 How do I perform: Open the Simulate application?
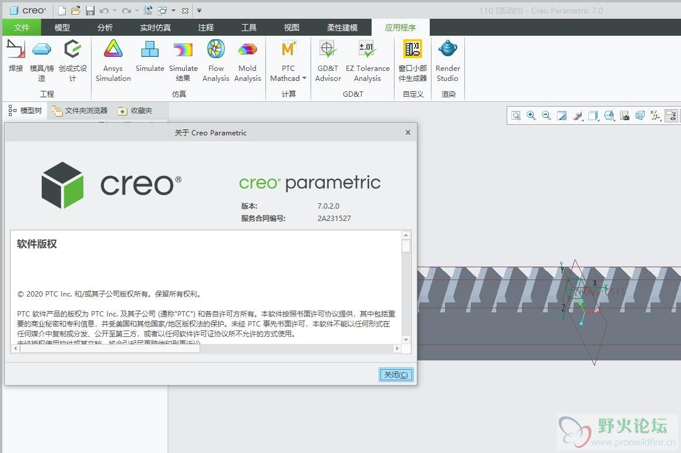coord(150,56)
